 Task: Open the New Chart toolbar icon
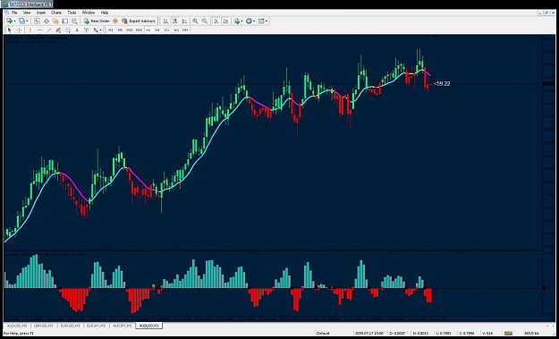pyautogui.click(x=9, y=21)
